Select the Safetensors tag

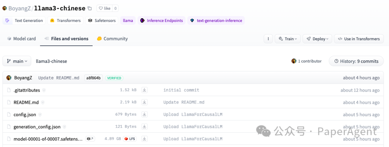(x=102, y=20)
